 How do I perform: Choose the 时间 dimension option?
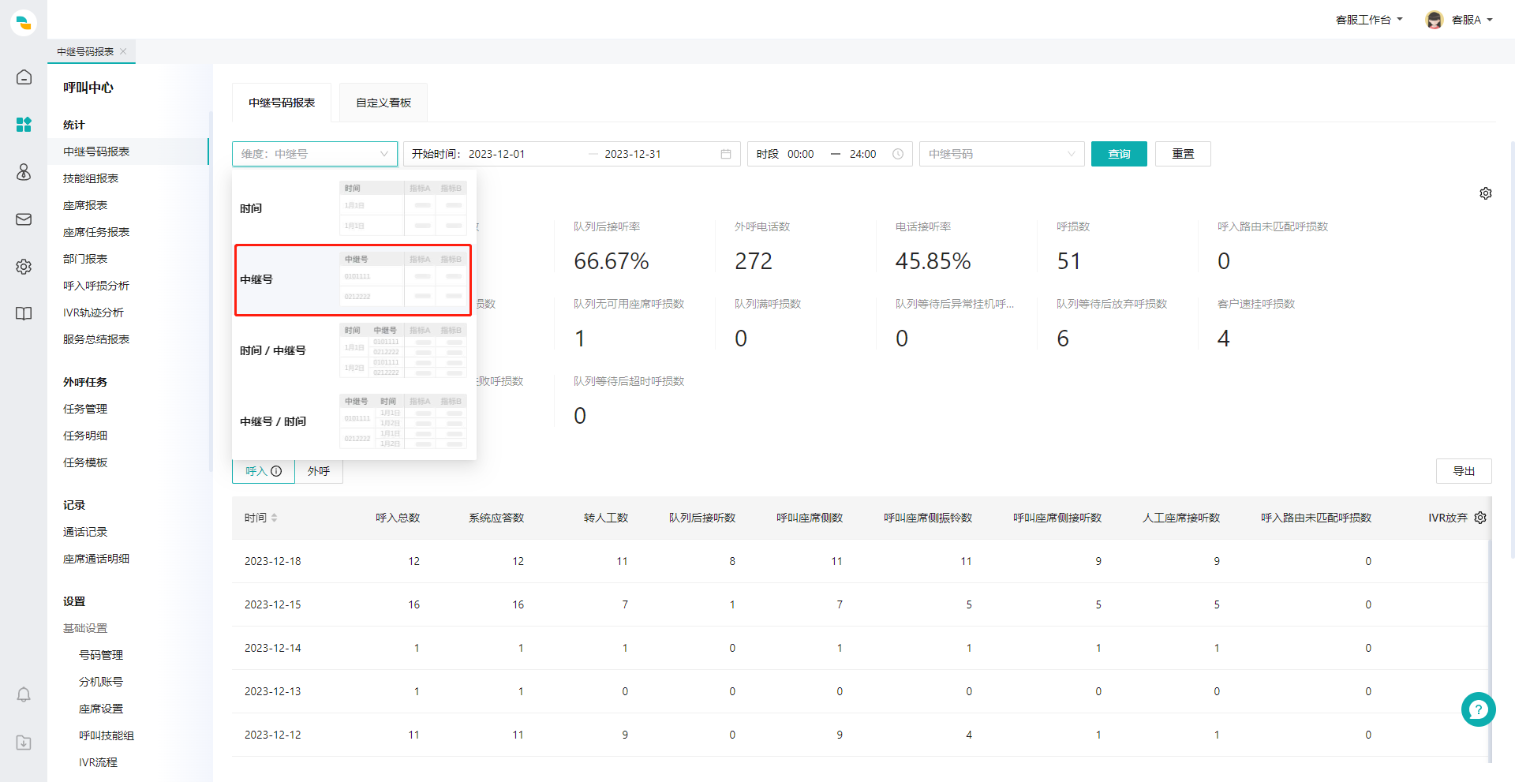(353, 208)
